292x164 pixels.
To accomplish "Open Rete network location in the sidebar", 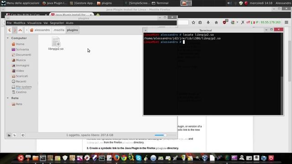I will tap(17, 104).
